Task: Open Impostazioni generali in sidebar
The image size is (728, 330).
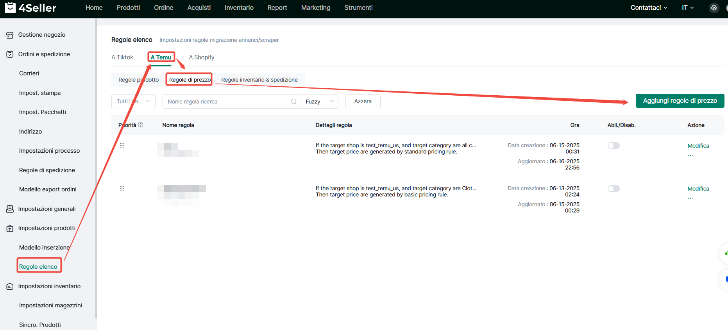Action: tap(47, 209)
